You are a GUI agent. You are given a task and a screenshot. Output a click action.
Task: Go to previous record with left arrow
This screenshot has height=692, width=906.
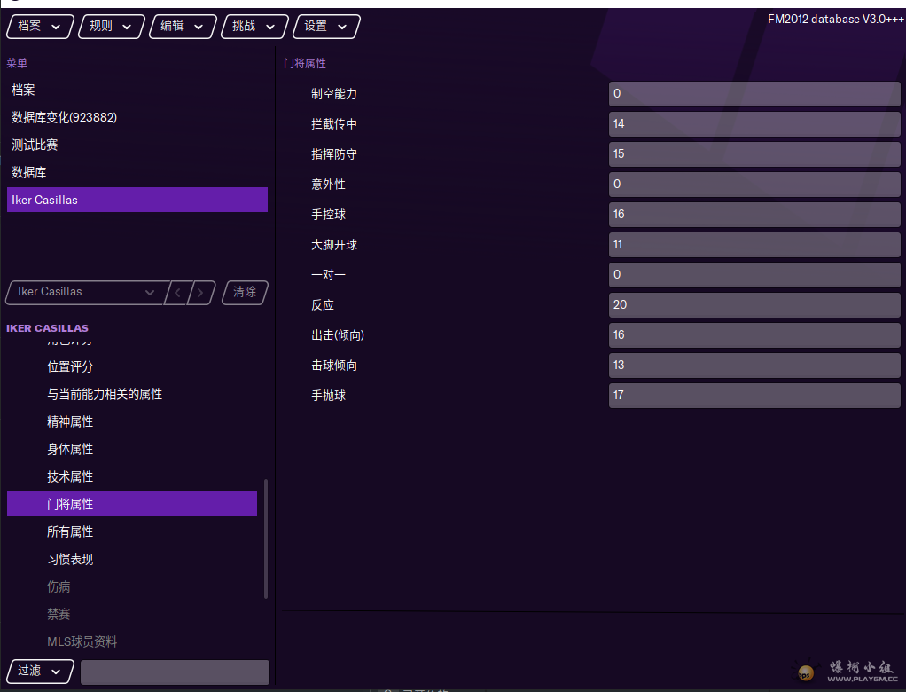(x=178, y=292)
